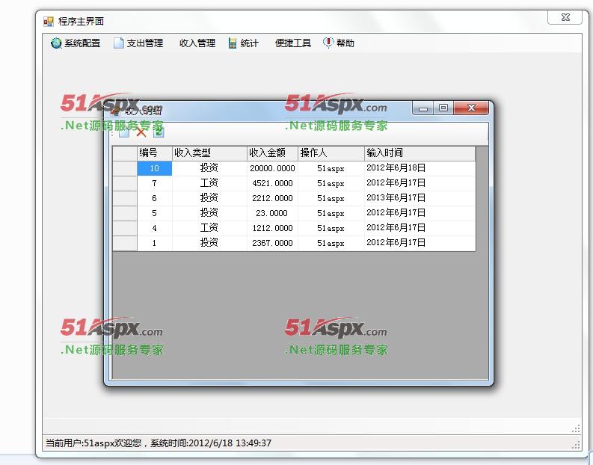Screen dimensions: 593x465
Task: Sort by the 操作人 column header
Action: pyautogui.click(x=331, y=153)
